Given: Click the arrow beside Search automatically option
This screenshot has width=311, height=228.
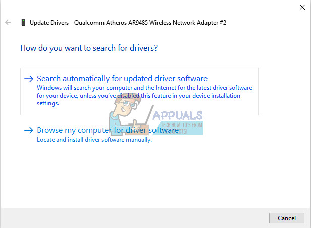Looking at the screenshot, I should click(29, 79).
